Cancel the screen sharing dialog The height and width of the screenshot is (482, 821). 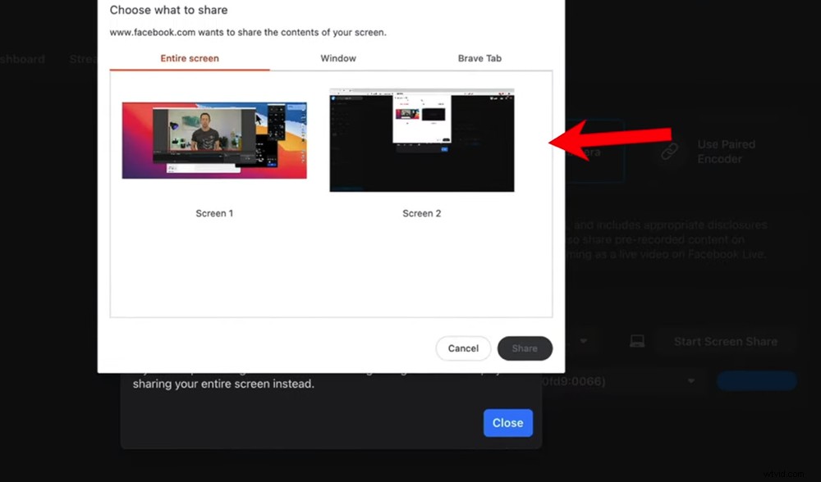(x=463, y=348)
